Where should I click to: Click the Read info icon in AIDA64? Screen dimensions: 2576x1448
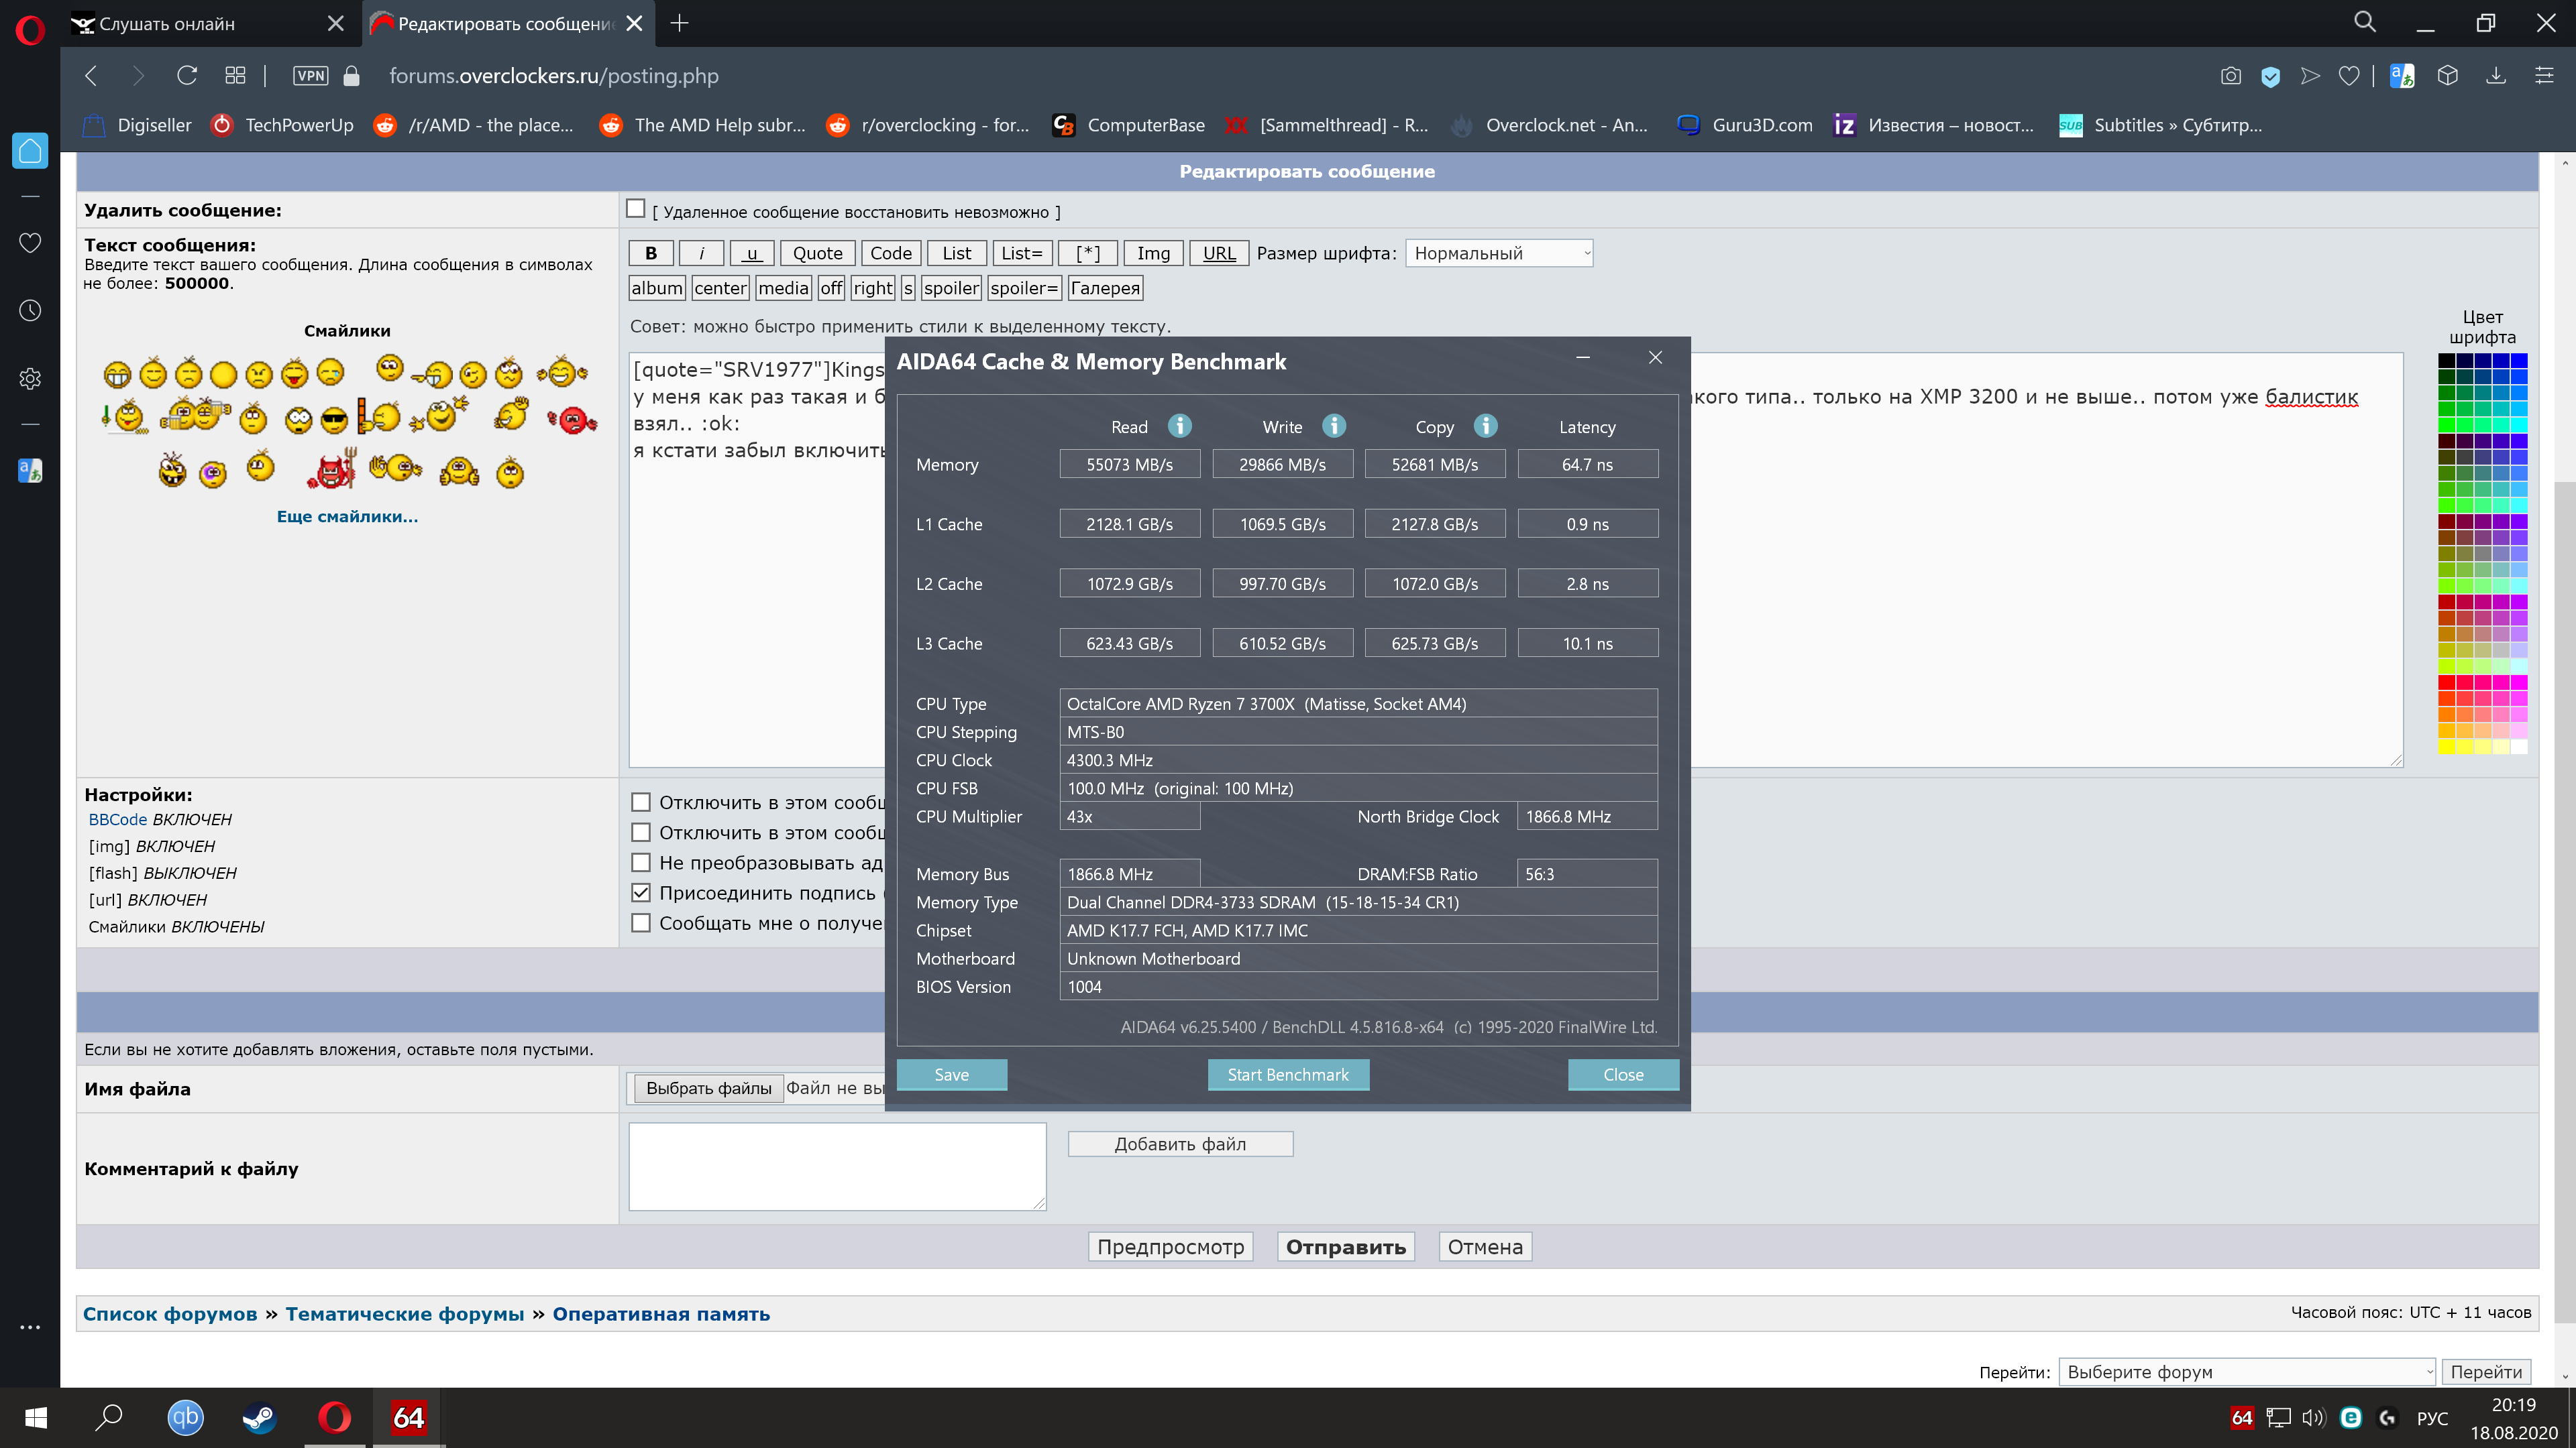click(1180, 426)
